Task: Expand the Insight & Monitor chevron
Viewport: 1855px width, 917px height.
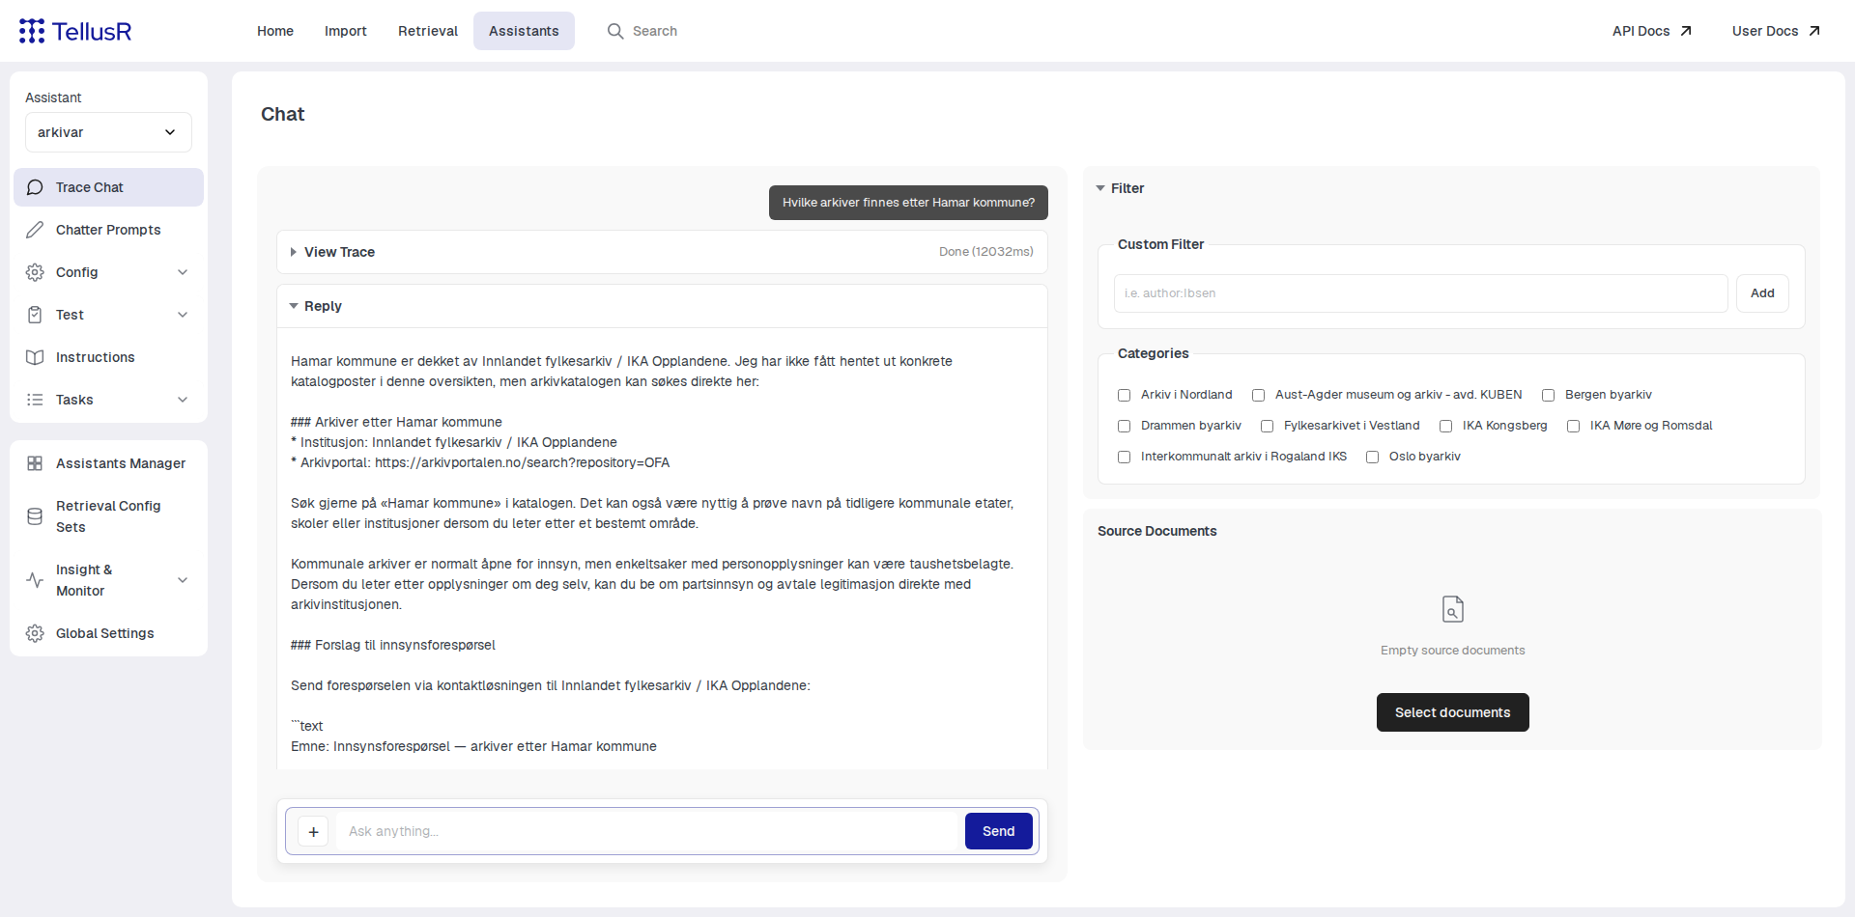Action: coord(183,580)
